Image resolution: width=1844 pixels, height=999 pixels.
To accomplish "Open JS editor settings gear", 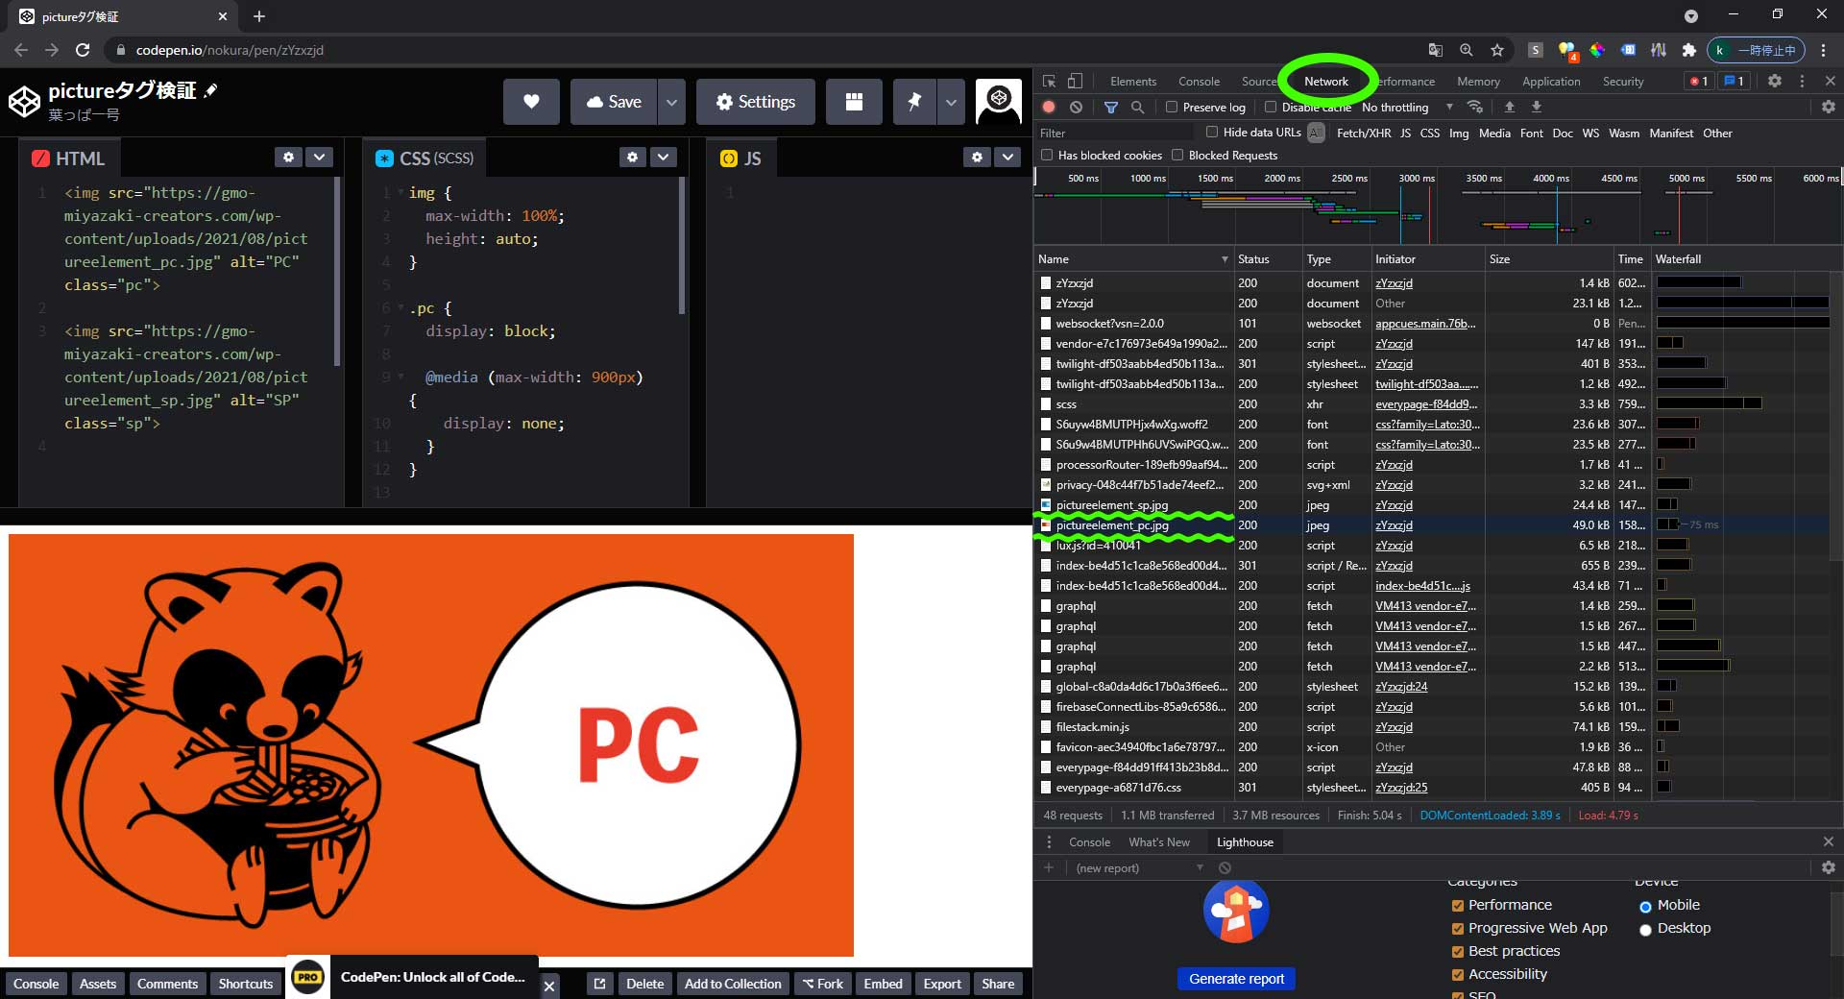I will 977,157.
